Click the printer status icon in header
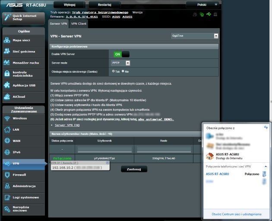Screen dimensions: 272x221 (215, 14)
